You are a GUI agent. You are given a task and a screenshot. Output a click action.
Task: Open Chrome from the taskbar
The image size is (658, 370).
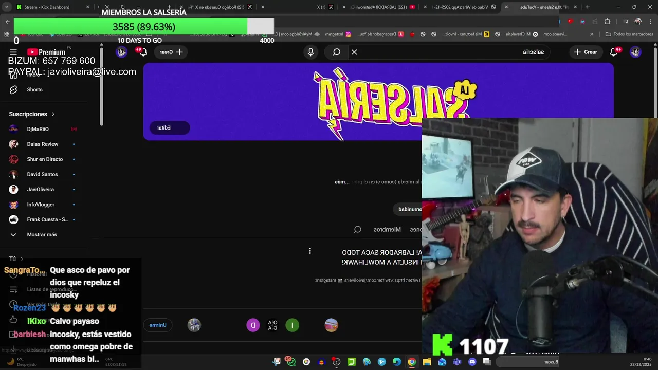(412, 362)
